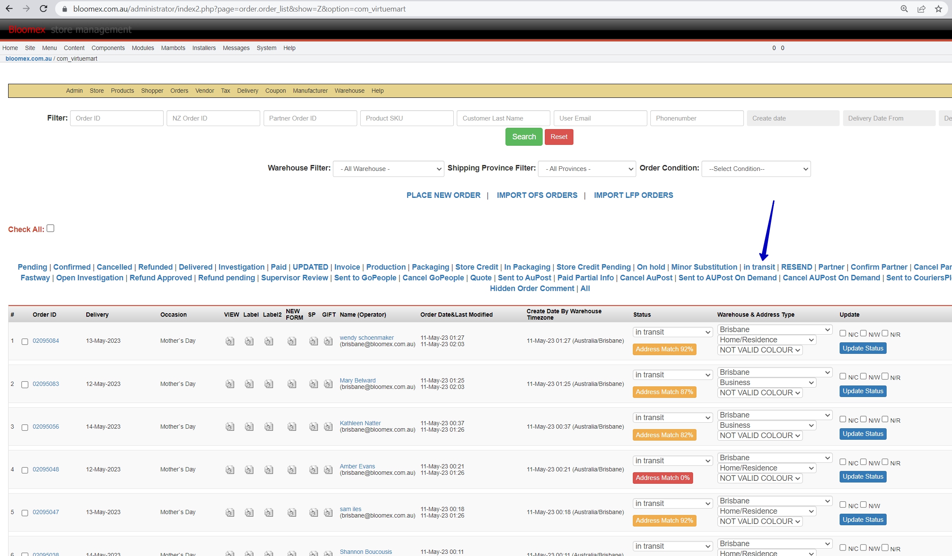Click the share page icon

point(922,9)
